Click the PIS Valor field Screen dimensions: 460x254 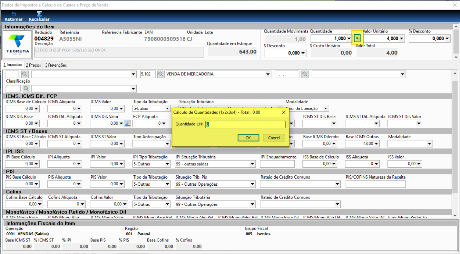click(107, 184)
